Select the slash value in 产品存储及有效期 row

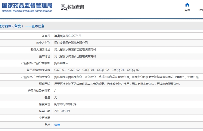tap(55, 91)
